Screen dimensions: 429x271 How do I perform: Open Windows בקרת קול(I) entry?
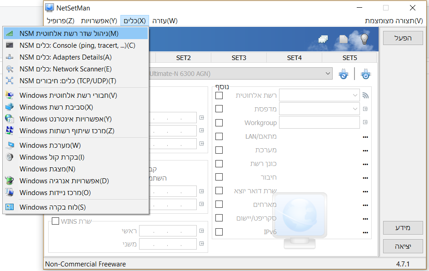[x=76, y=157]
